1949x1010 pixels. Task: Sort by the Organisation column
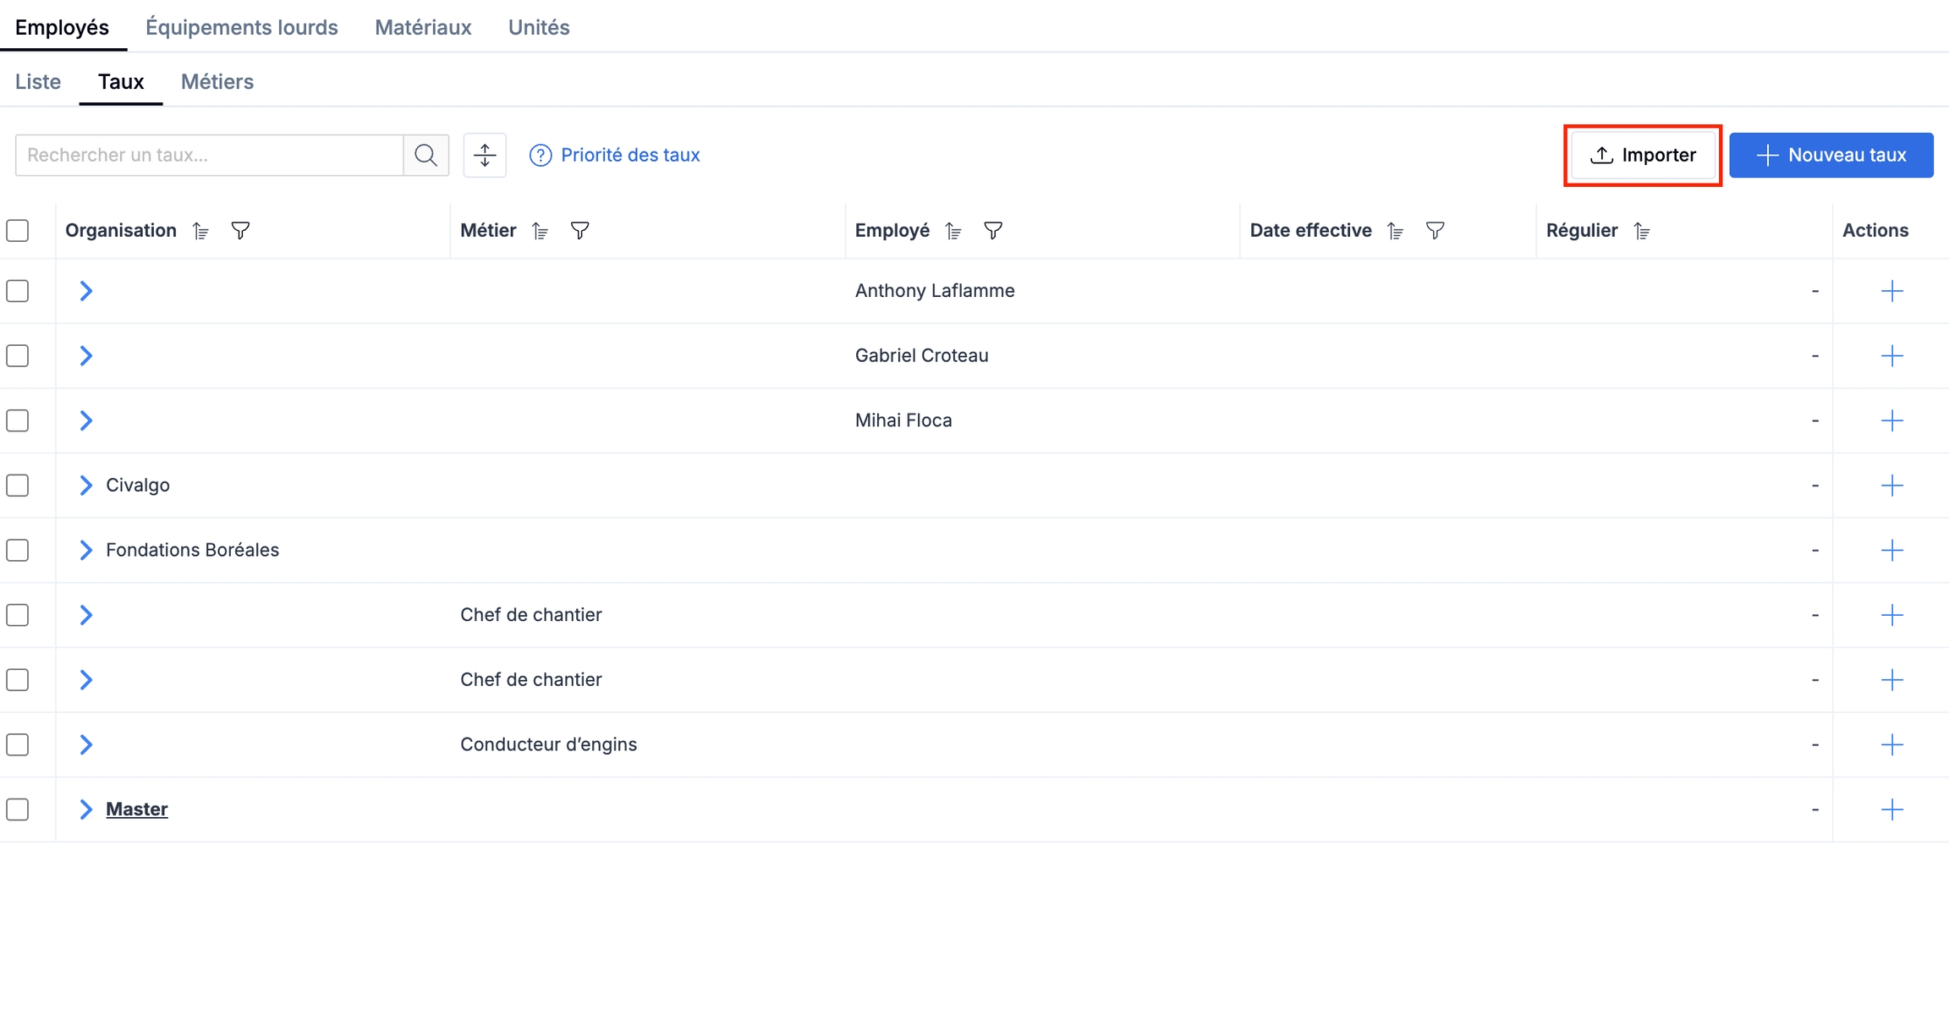pyautogui.click(x=200, y=231)
